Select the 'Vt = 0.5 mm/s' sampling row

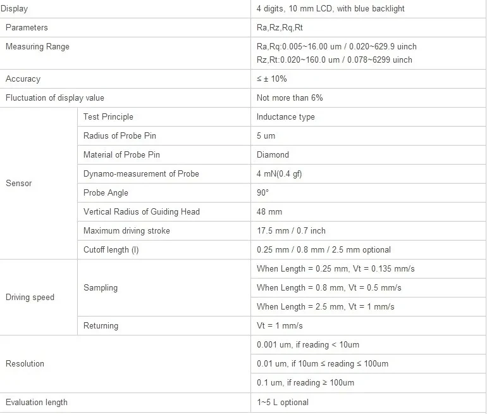pos(329,288)
